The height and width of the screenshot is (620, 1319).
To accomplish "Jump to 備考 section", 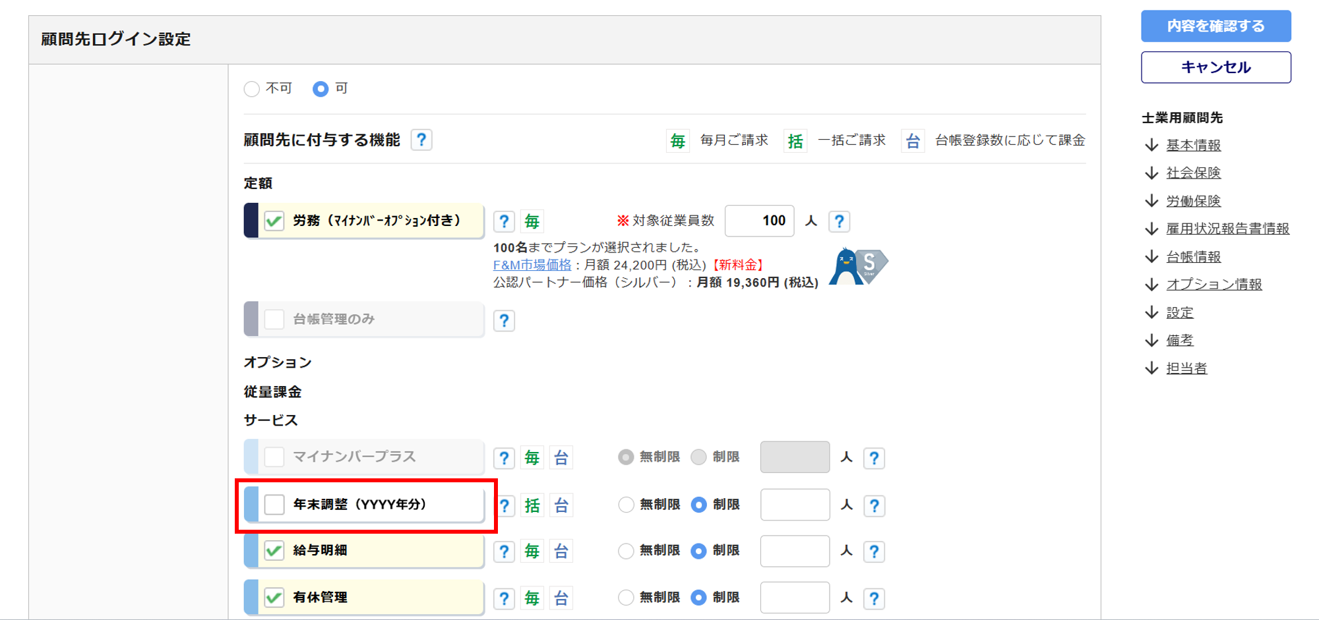I will tap(1180, 341).
